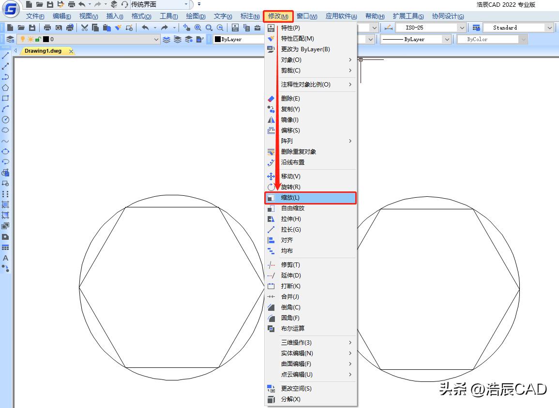Open the Standard table style dropdown
This screenshot has height=408, width=559.
pos(517,28)
